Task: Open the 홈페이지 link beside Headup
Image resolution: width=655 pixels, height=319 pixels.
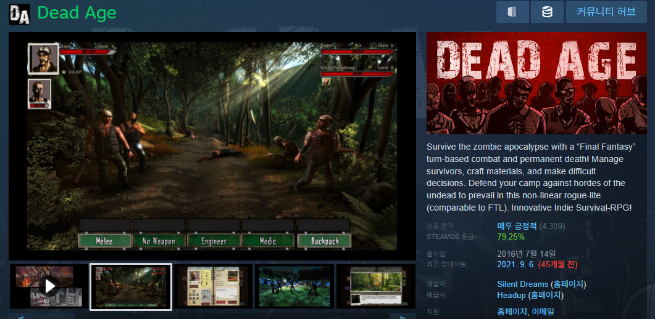Action: click(546, 295)
